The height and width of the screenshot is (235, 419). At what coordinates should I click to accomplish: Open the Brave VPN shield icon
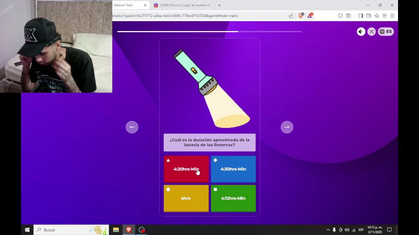(384, 16)
